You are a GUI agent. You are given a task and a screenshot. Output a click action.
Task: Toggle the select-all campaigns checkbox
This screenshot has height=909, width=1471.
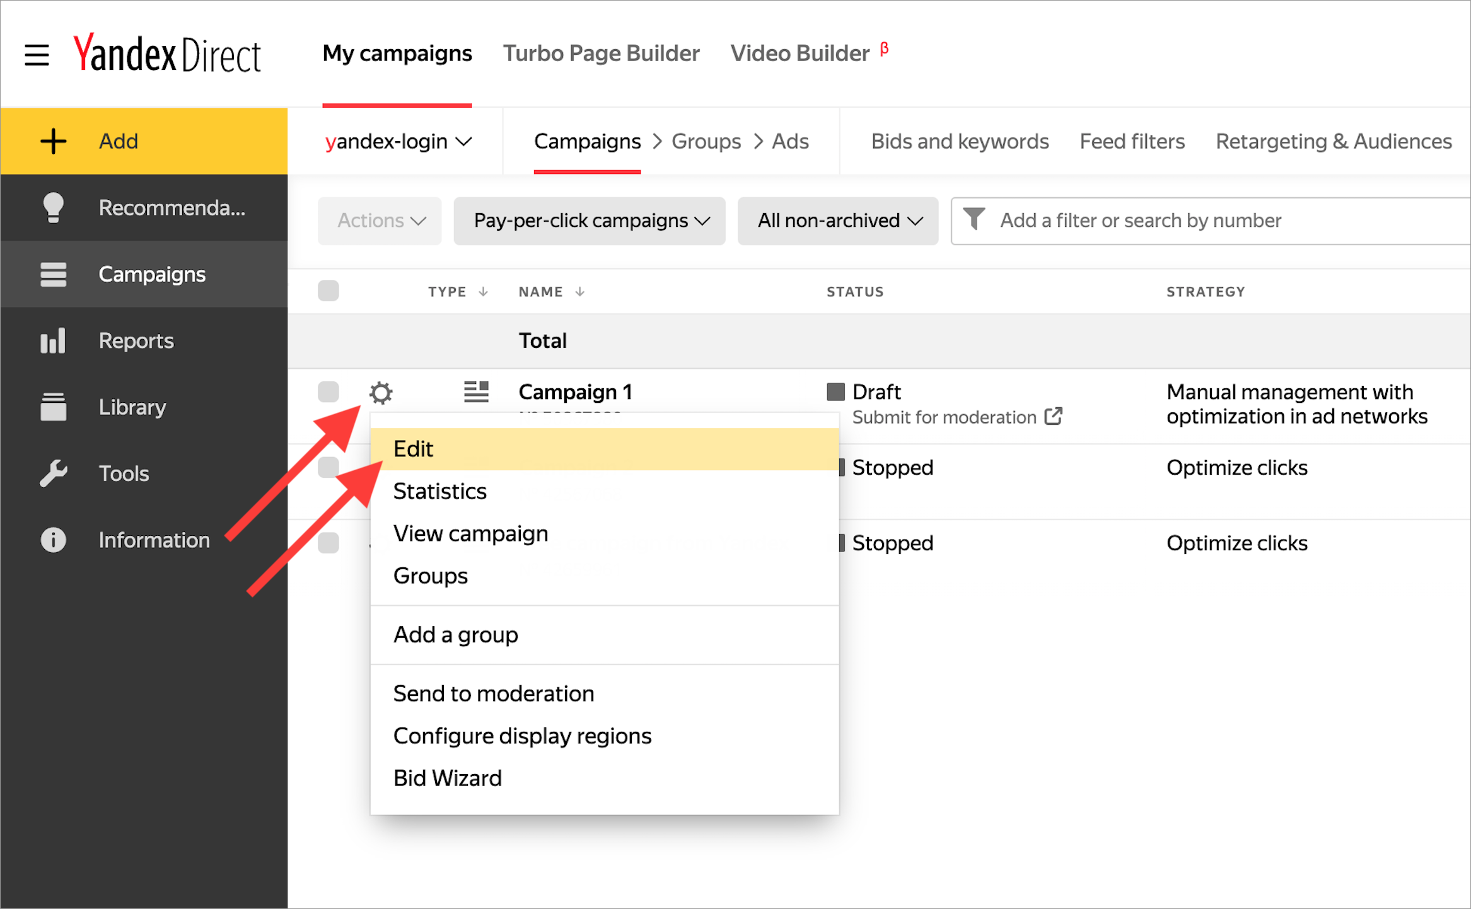point(329,291)
